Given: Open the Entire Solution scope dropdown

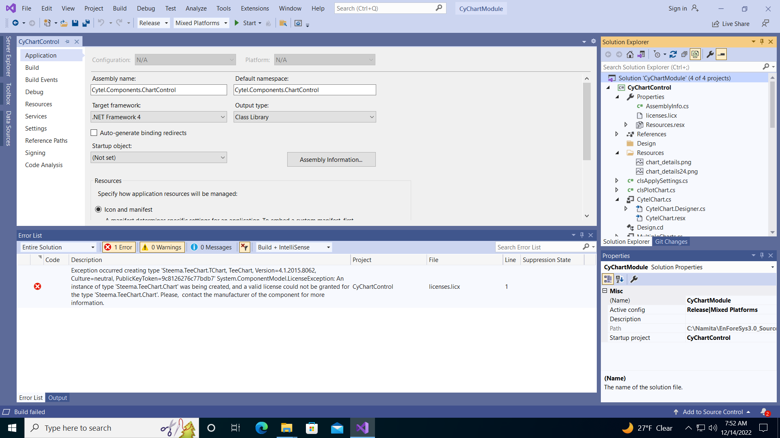Looking at the screenshot, I should [58, 247].
